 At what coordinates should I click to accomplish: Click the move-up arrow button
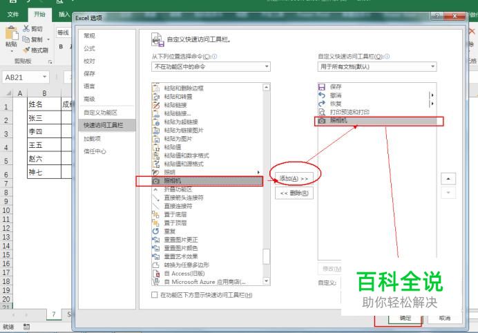448,179
